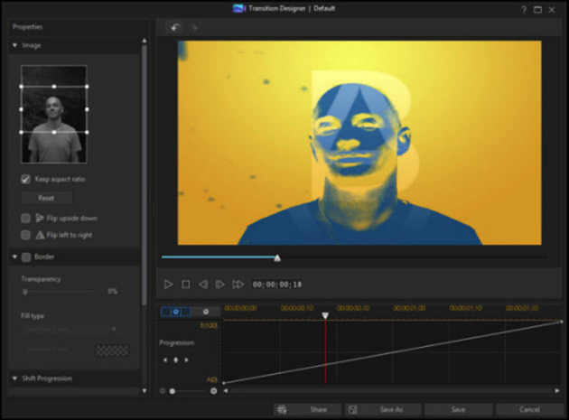569x420 pixels.
Task: Expand the Shift Progression section
Action: [x=14, y=378]
